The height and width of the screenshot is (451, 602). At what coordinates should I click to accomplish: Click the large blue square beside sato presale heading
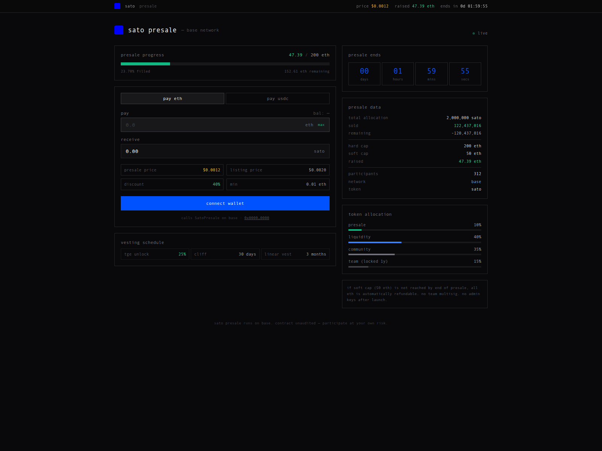coord(119,30)
